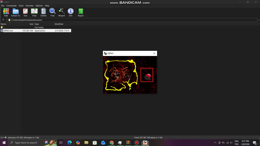The image size is (260, 146).
Task: Open the Options menu
Action: (x=39, y=6)
